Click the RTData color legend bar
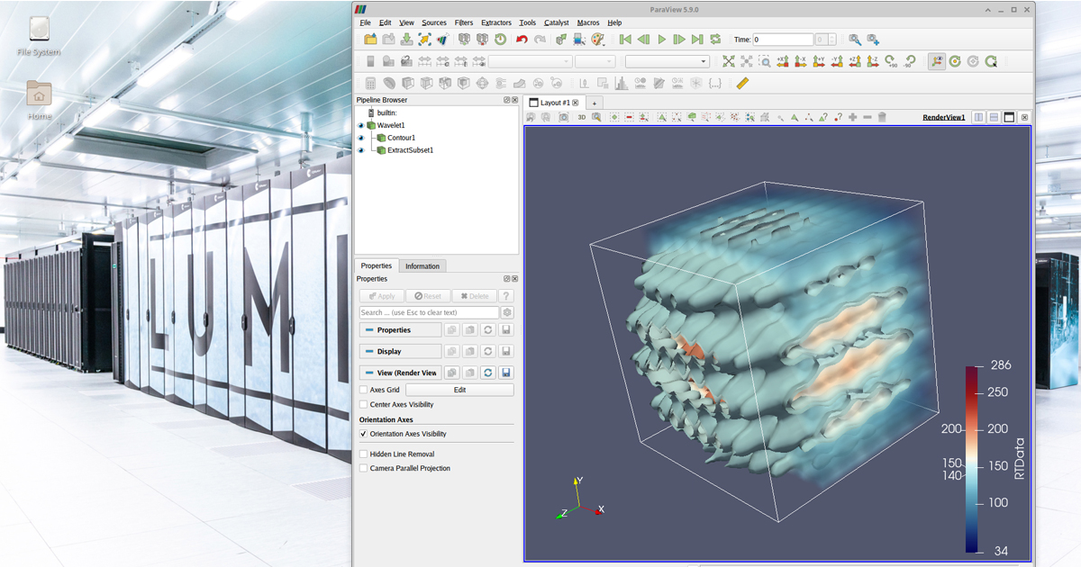The image size is (1081, 567). click(x=973, y=459)
